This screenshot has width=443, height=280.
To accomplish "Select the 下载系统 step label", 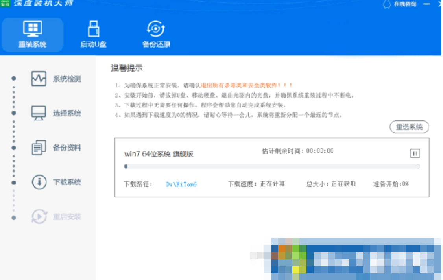I will pyautogui.click(x=67, y=182).
